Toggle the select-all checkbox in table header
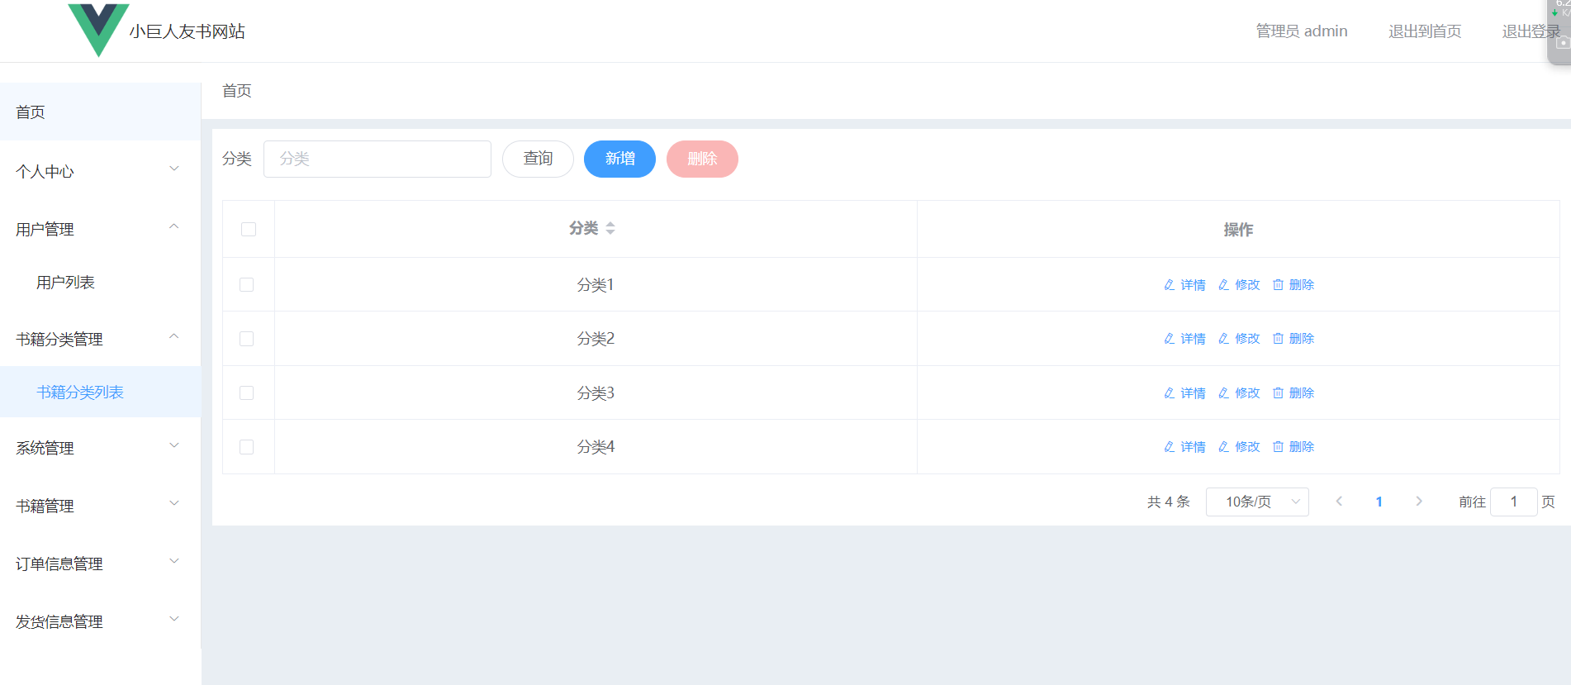1571x685 pixels. click(x=249, y=229)
